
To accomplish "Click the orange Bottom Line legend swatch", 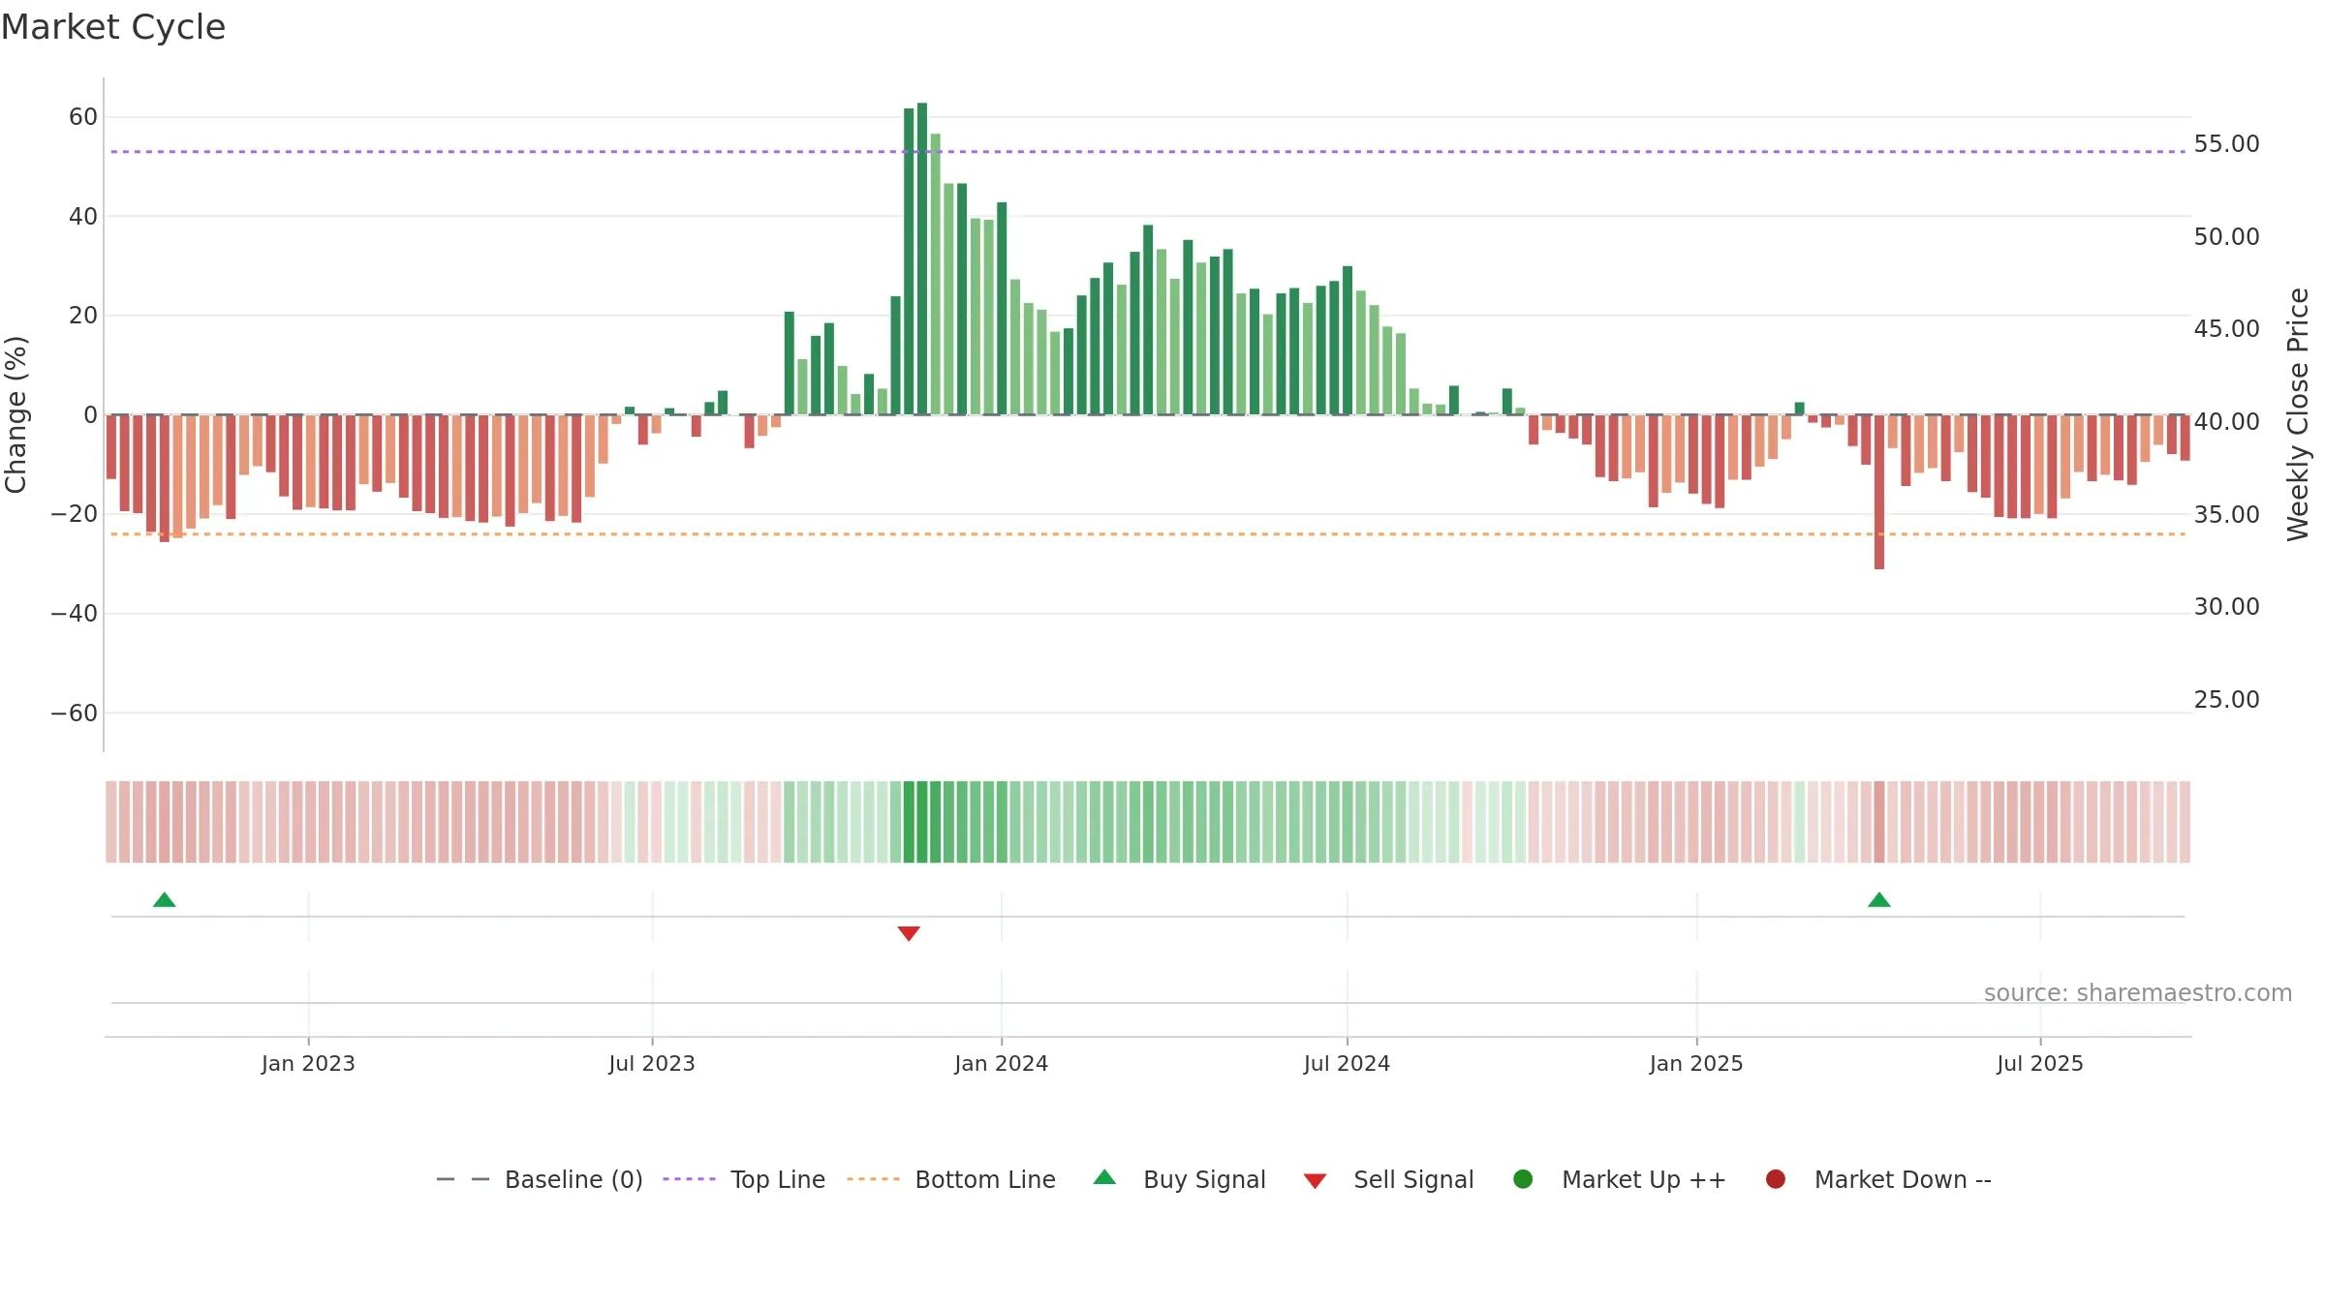I will 873,1179.
